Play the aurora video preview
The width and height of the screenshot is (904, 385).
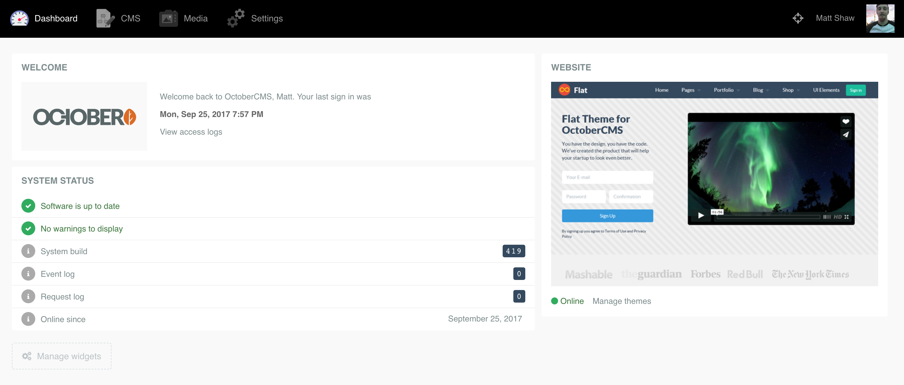pos(700,215)
